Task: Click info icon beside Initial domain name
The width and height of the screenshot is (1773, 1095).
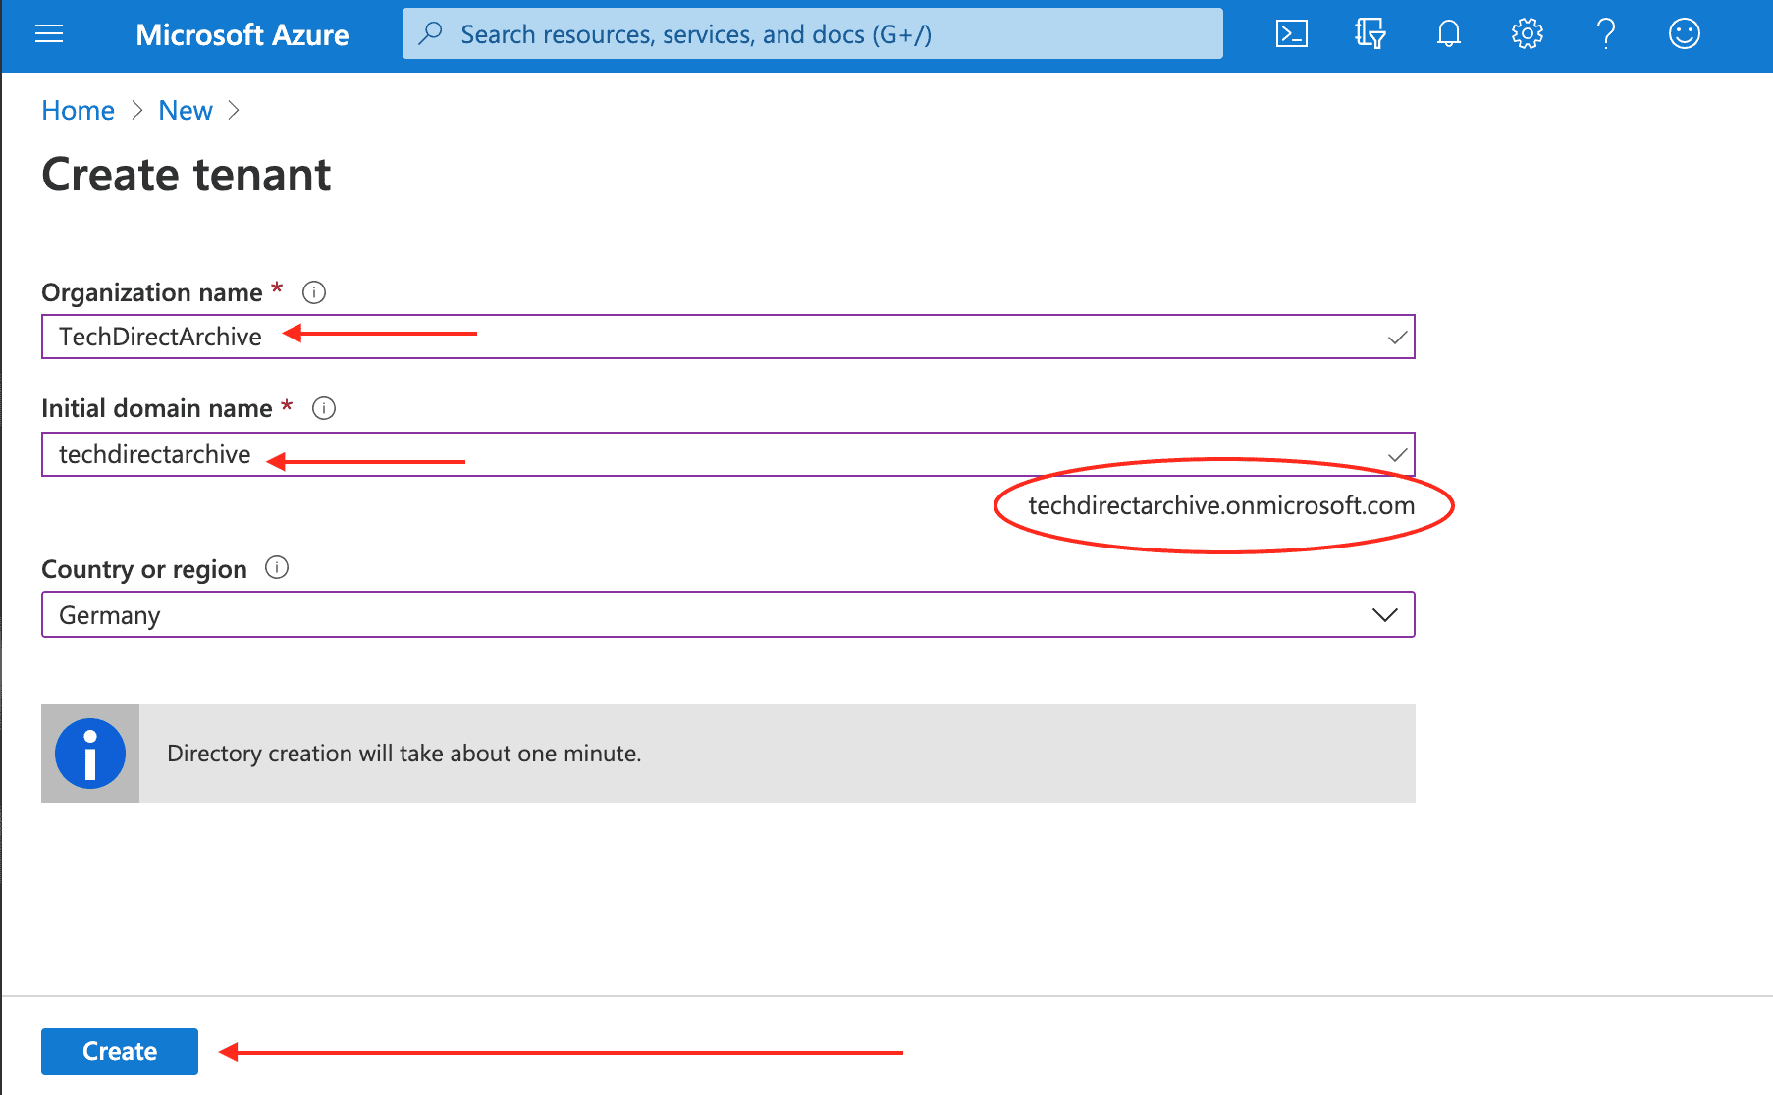Action: (x=324, y=408)
